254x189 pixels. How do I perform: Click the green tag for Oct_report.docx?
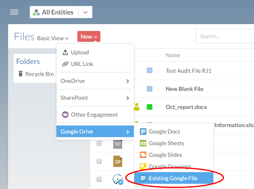[x=150, y=107]
